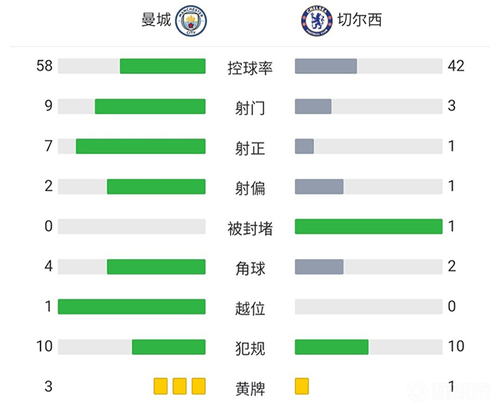Click the Manchester City club crest
This screenshot has height=406, width=500.
click(x=193, y=21)
